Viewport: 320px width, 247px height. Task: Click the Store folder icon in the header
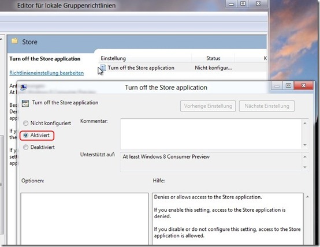[x=14, y=41]
